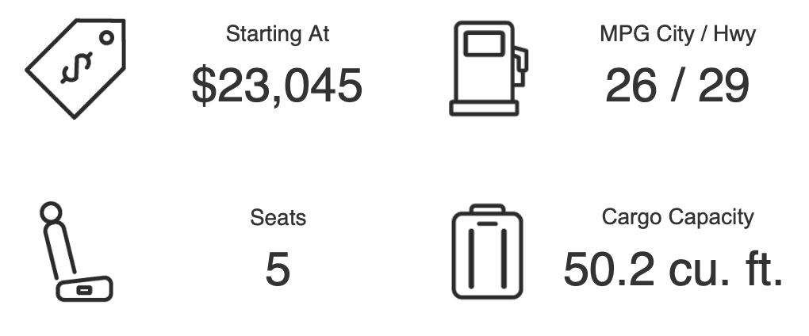Click the fuel pump nozzle
The image size is (809, 336).
pos(520,66)
